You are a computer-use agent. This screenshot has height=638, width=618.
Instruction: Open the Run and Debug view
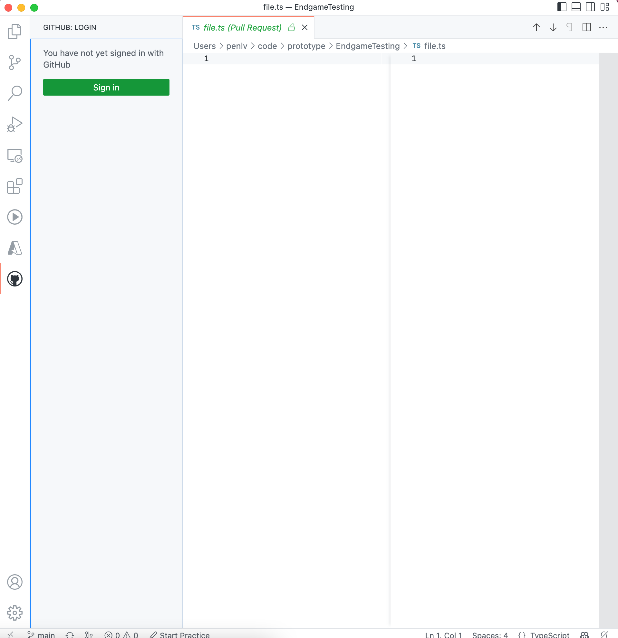click(x=14, y=124)
